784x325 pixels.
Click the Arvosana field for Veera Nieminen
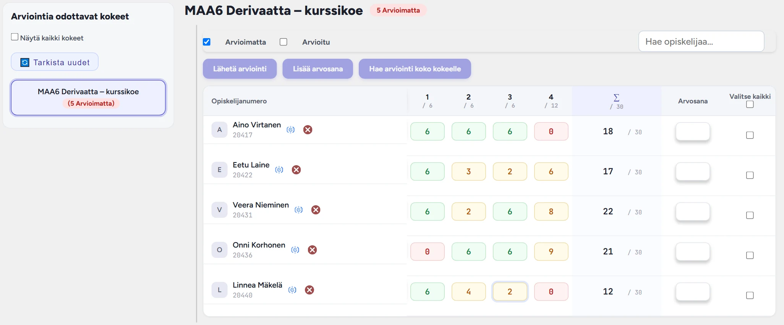[693, 212]
